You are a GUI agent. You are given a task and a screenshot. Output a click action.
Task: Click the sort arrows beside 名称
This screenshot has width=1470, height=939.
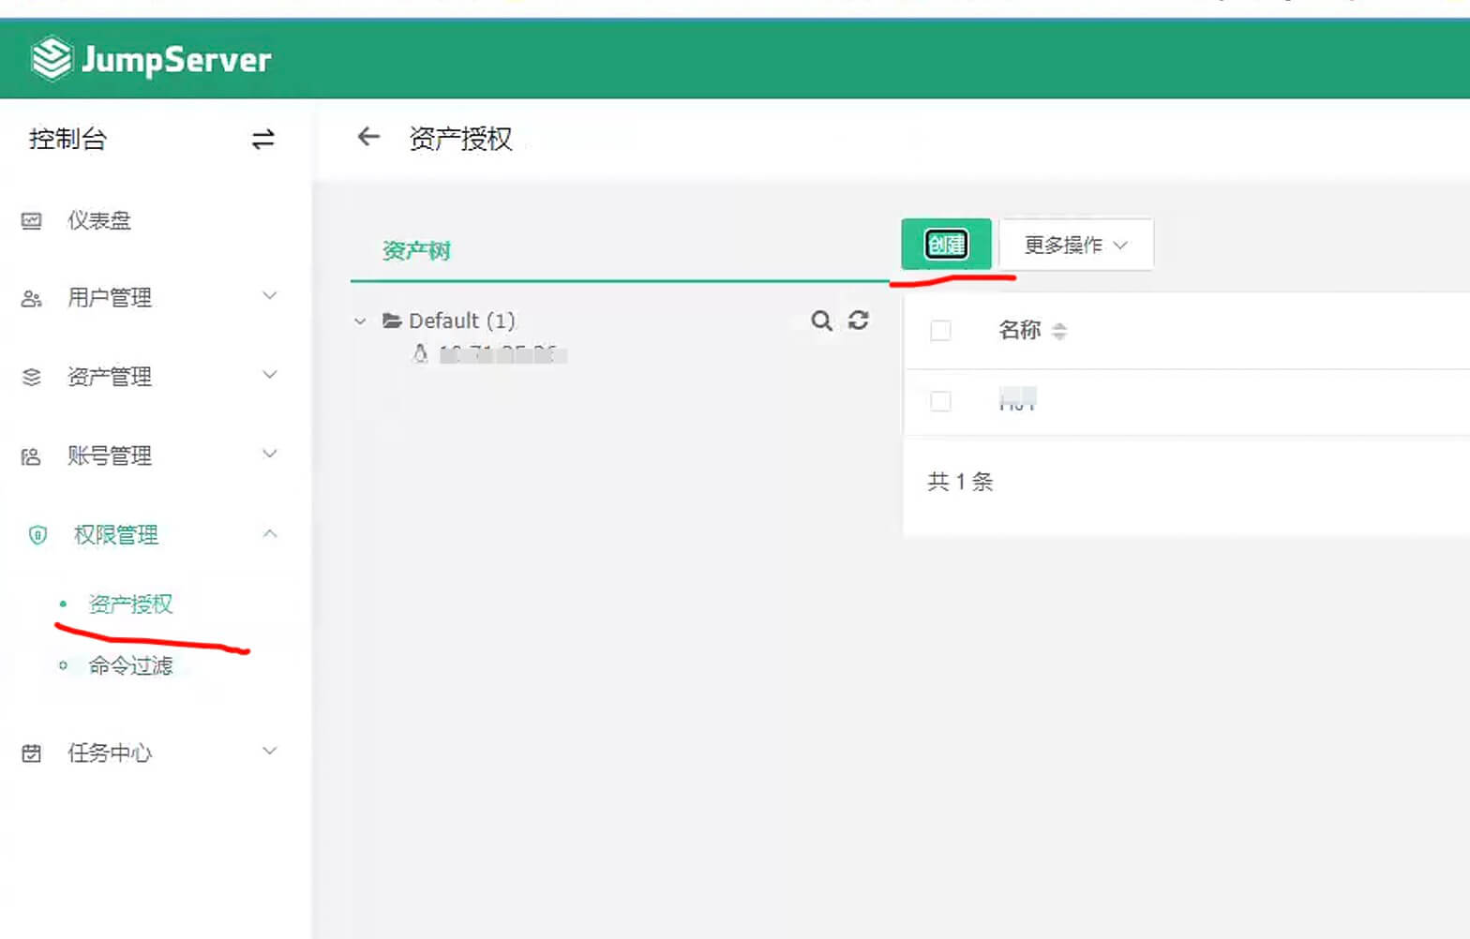pyautogui.click(x=1059, y=331)
